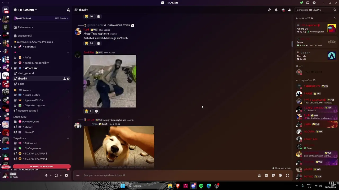Open tbaydi9 channel settings gear
Image resolution: width=339 pixels, height=190 pixels.
click(x=68, y=79)
